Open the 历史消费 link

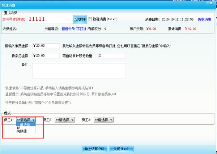click(x=204, y=19)
